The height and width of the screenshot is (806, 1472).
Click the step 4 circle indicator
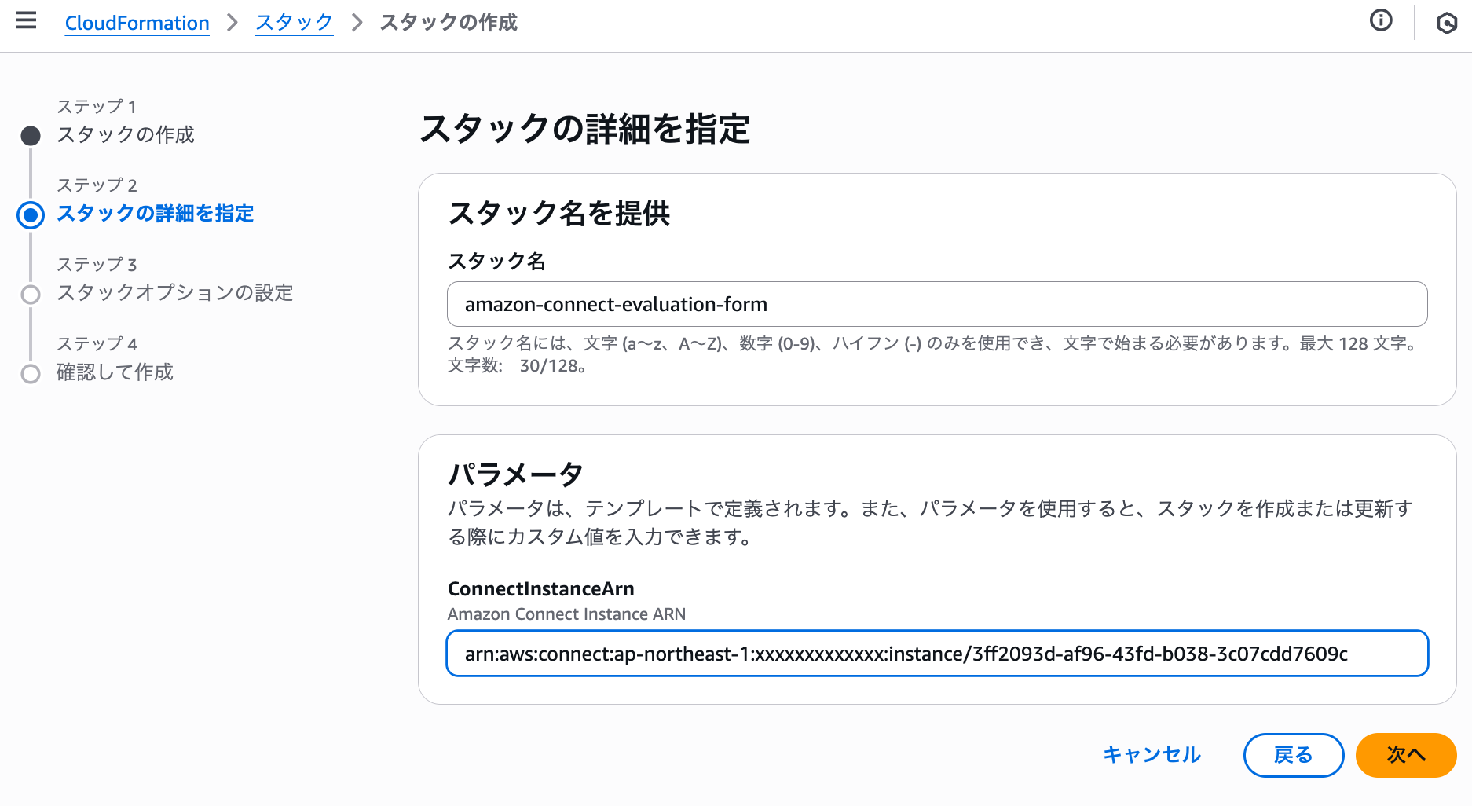click(x=31, y=374)
